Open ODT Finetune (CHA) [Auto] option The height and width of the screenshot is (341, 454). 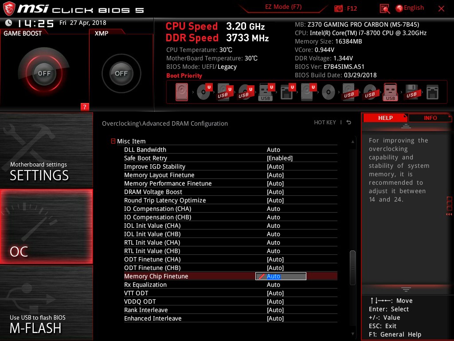(x=275, y=259)
